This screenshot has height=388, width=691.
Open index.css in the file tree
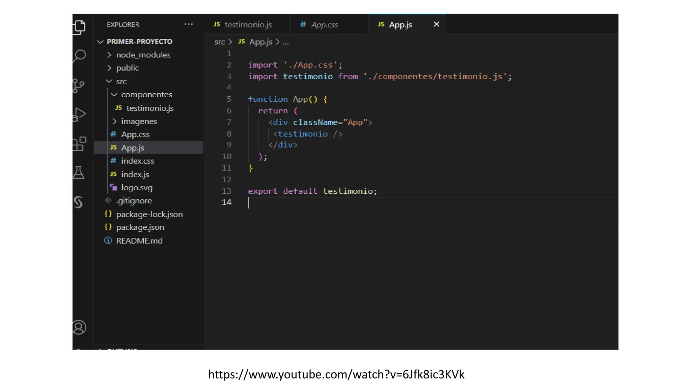pos(148,161)
